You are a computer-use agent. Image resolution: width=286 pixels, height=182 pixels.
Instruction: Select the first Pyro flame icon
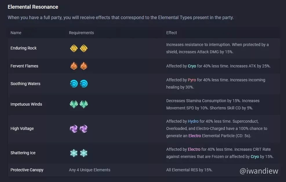[x=74, y=66]
